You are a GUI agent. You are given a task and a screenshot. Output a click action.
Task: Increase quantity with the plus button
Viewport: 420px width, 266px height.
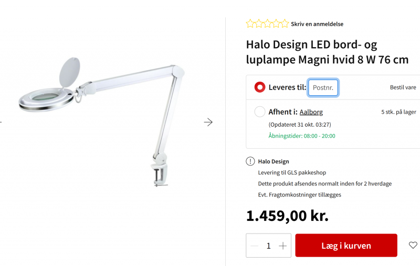click(x=282, y=246)
